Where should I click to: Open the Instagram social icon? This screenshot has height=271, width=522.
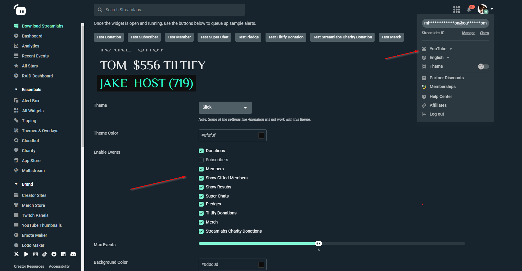(35, 254)
